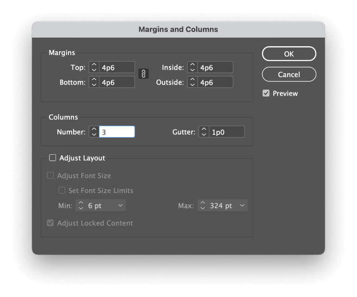Decrease Top margin with the down arrow
Screen dimensions: 357x297
[94, 70]
